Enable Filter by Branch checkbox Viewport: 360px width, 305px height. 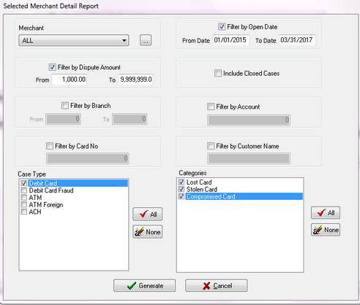[65, 105]
